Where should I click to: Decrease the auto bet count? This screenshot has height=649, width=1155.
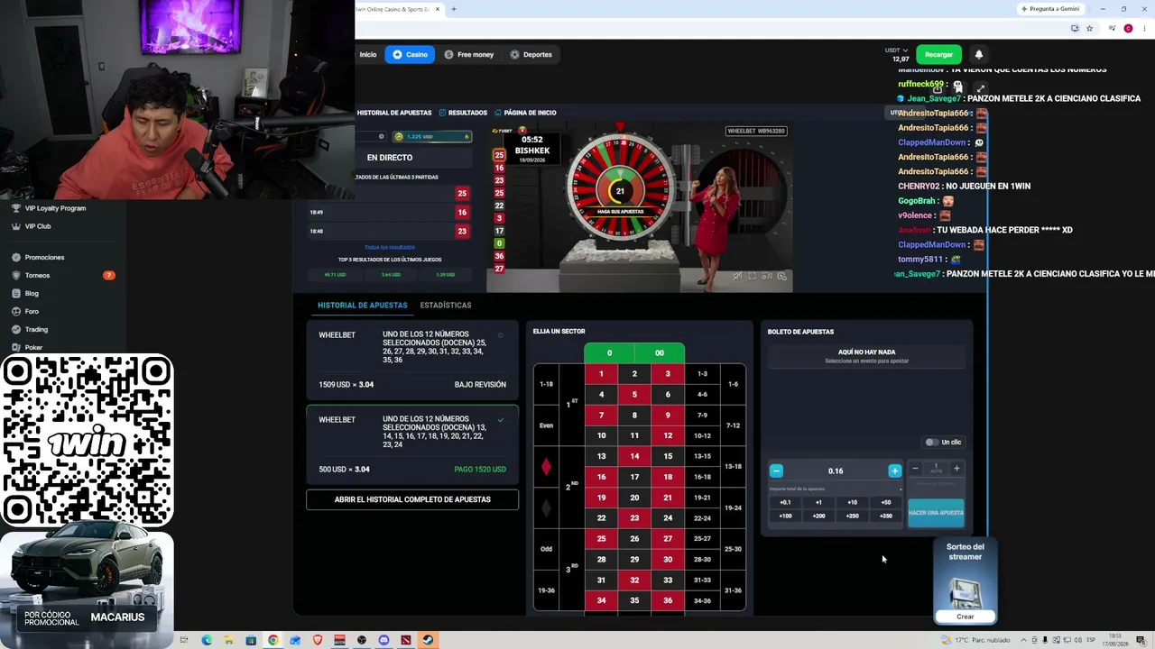pos(915,469)
